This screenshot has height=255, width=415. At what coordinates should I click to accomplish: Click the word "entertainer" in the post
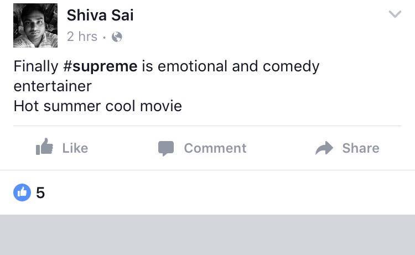(53, 86)
